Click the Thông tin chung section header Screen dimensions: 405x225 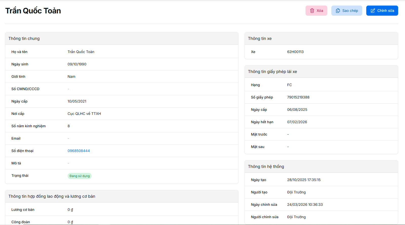pyautogui.click(x=24, y=38)
